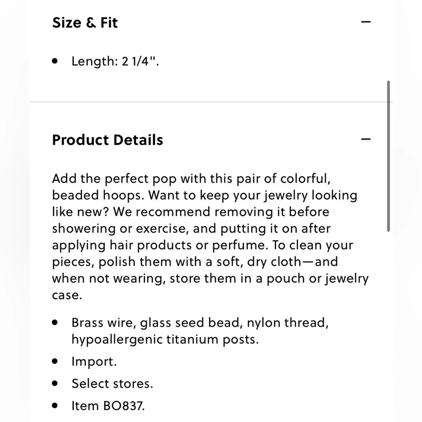Click the Length: 2 1/4" measurement text
Screen dimensions: 422x422
[x=115, y=61]
